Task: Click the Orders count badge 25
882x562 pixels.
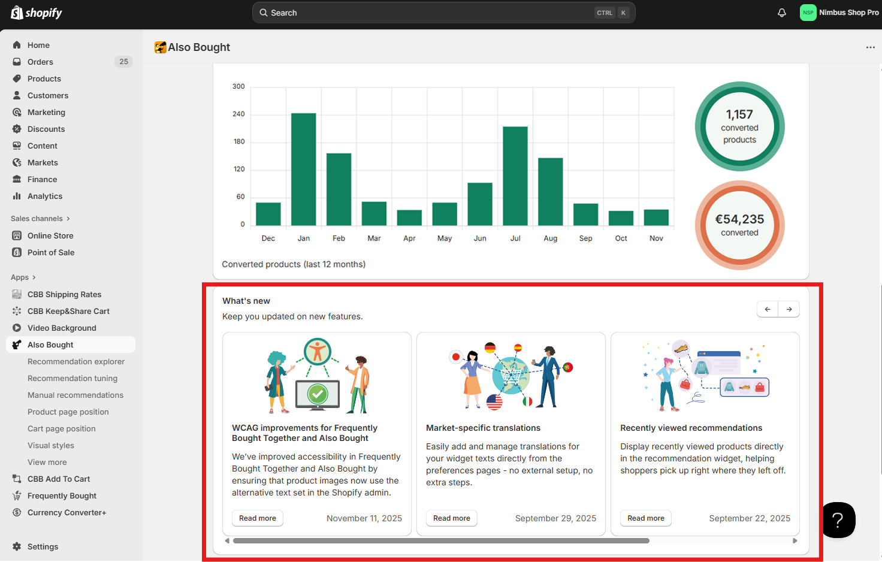Action: [x=124, y=62]
